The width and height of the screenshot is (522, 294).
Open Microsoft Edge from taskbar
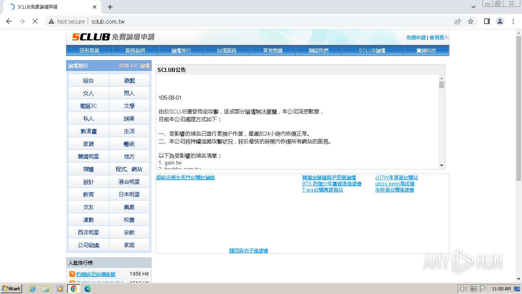pyautogui.click(x=88, y=289)
